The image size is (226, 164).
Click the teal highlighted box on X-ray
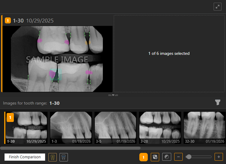56,75
